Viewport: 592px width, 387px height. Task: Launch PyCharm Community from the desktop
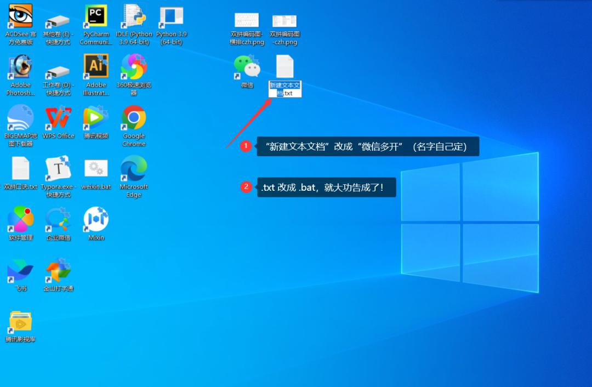[x=95, y=16]
